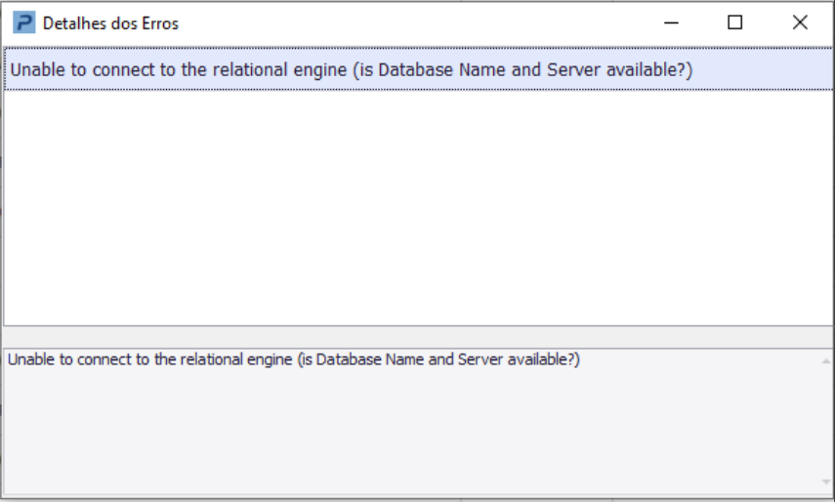
Task: Click the blue P application icon
Action: point(23,22)
